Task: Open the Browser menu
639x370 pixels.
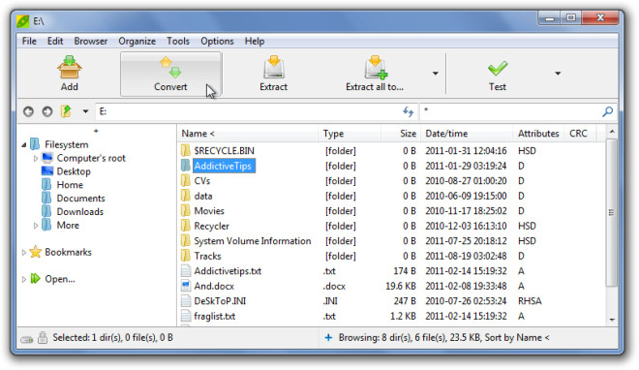Action: pyautogui.click(x=90, y=41)
